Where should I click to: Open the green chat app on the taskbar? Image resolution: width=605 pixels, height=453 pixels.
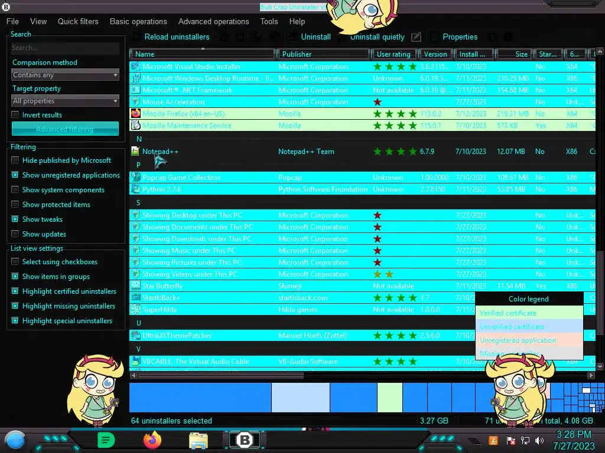[x=106, y=440]
